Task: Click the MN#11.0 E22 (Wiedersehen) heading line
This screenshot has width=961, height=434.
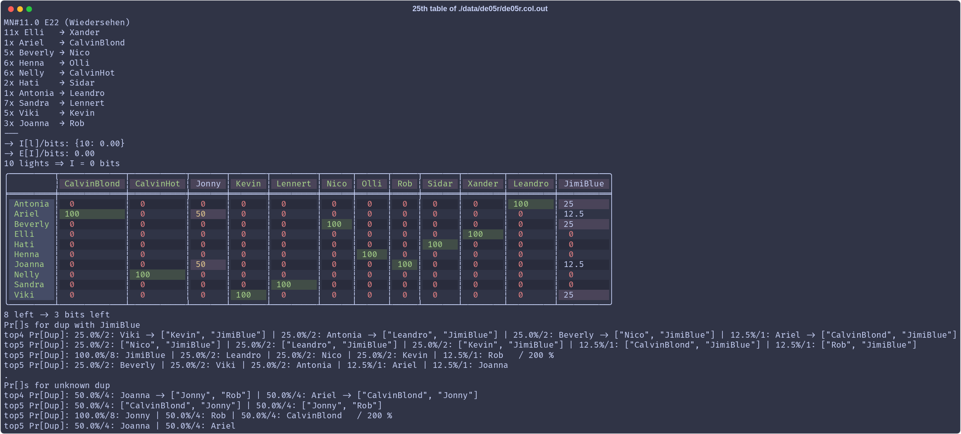Action: (x=67, y=22)
